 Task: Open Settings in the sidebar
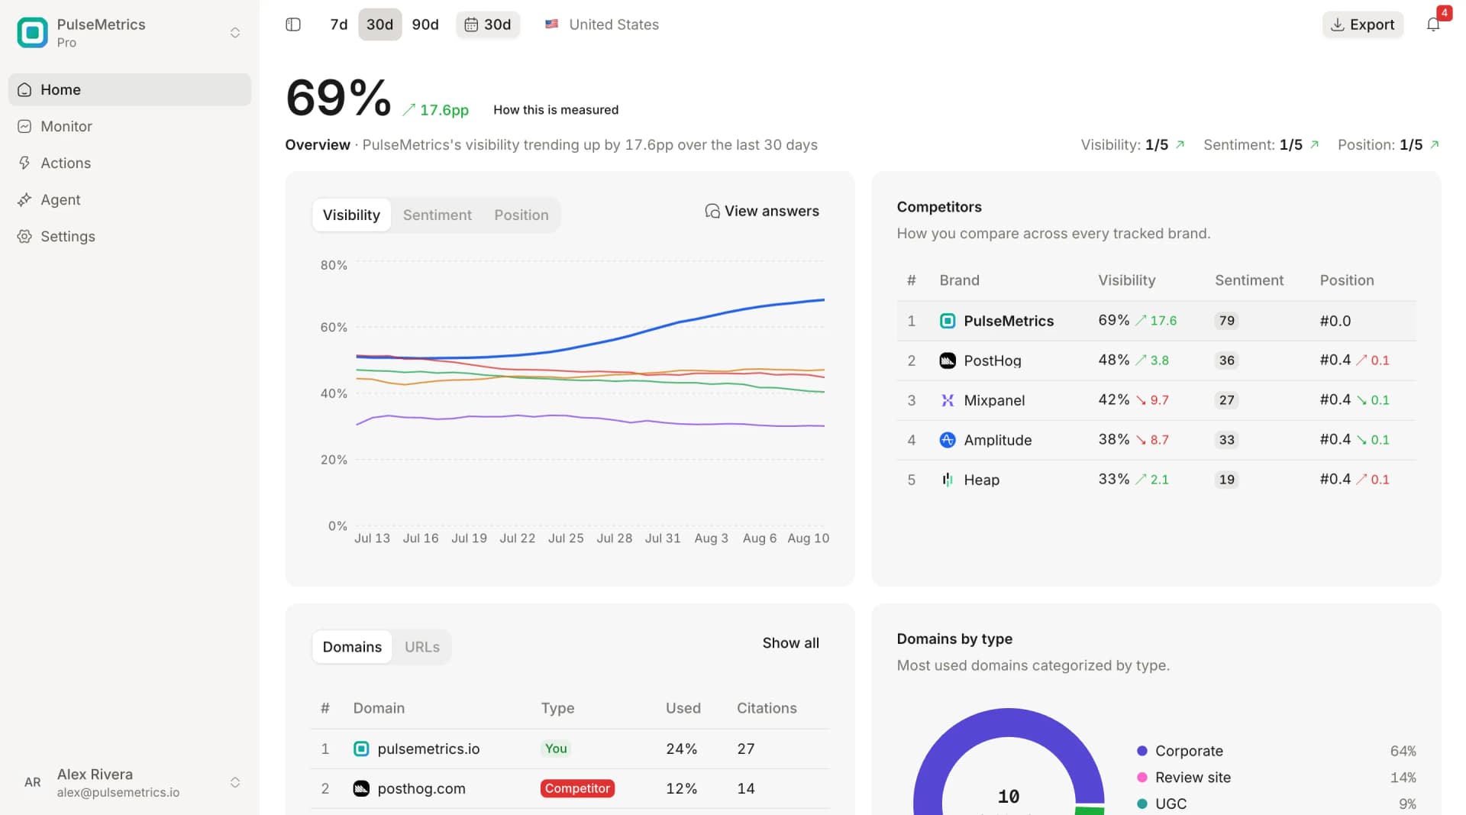130,236
